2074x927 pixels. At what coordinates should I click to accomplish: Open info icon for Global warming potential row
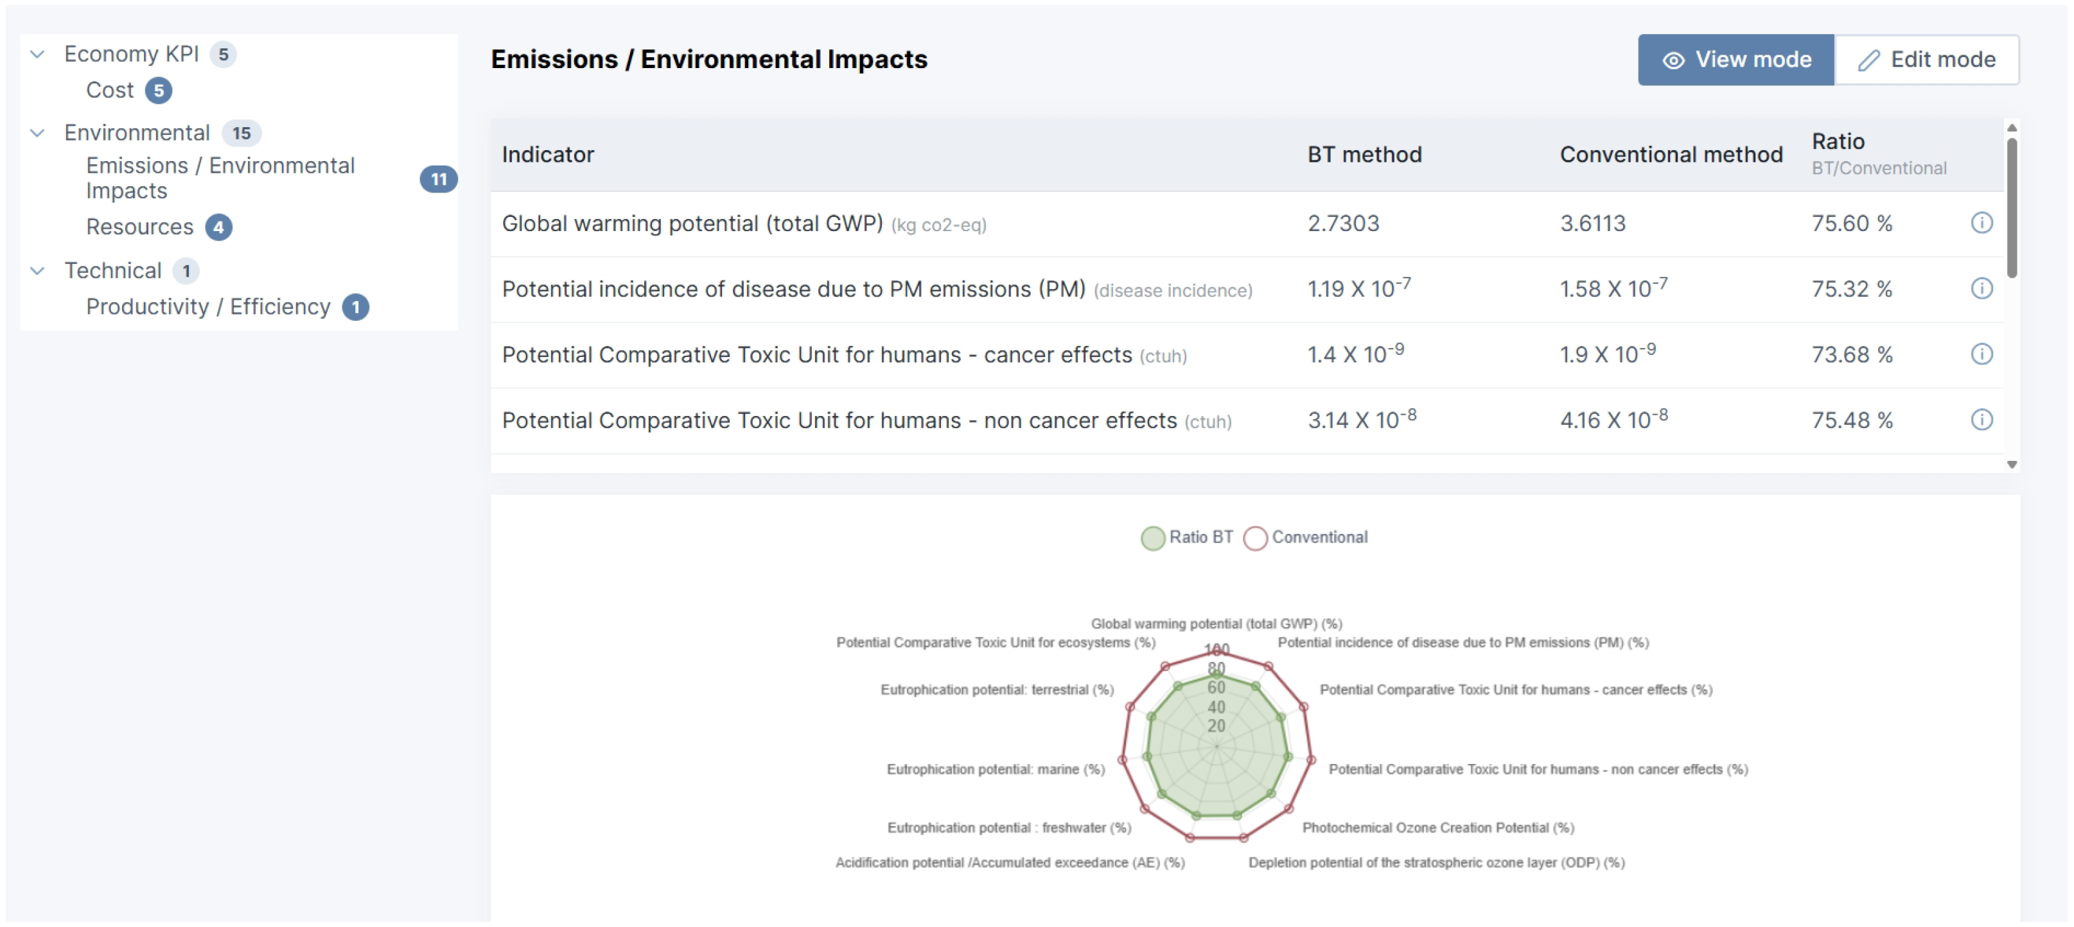(x=1982, y=223)
